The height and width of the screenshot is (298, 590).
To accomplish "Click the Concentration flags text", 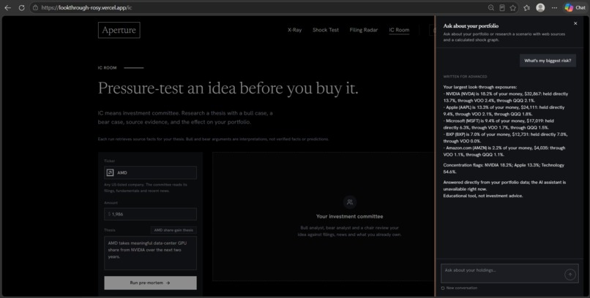I will 504,169.
